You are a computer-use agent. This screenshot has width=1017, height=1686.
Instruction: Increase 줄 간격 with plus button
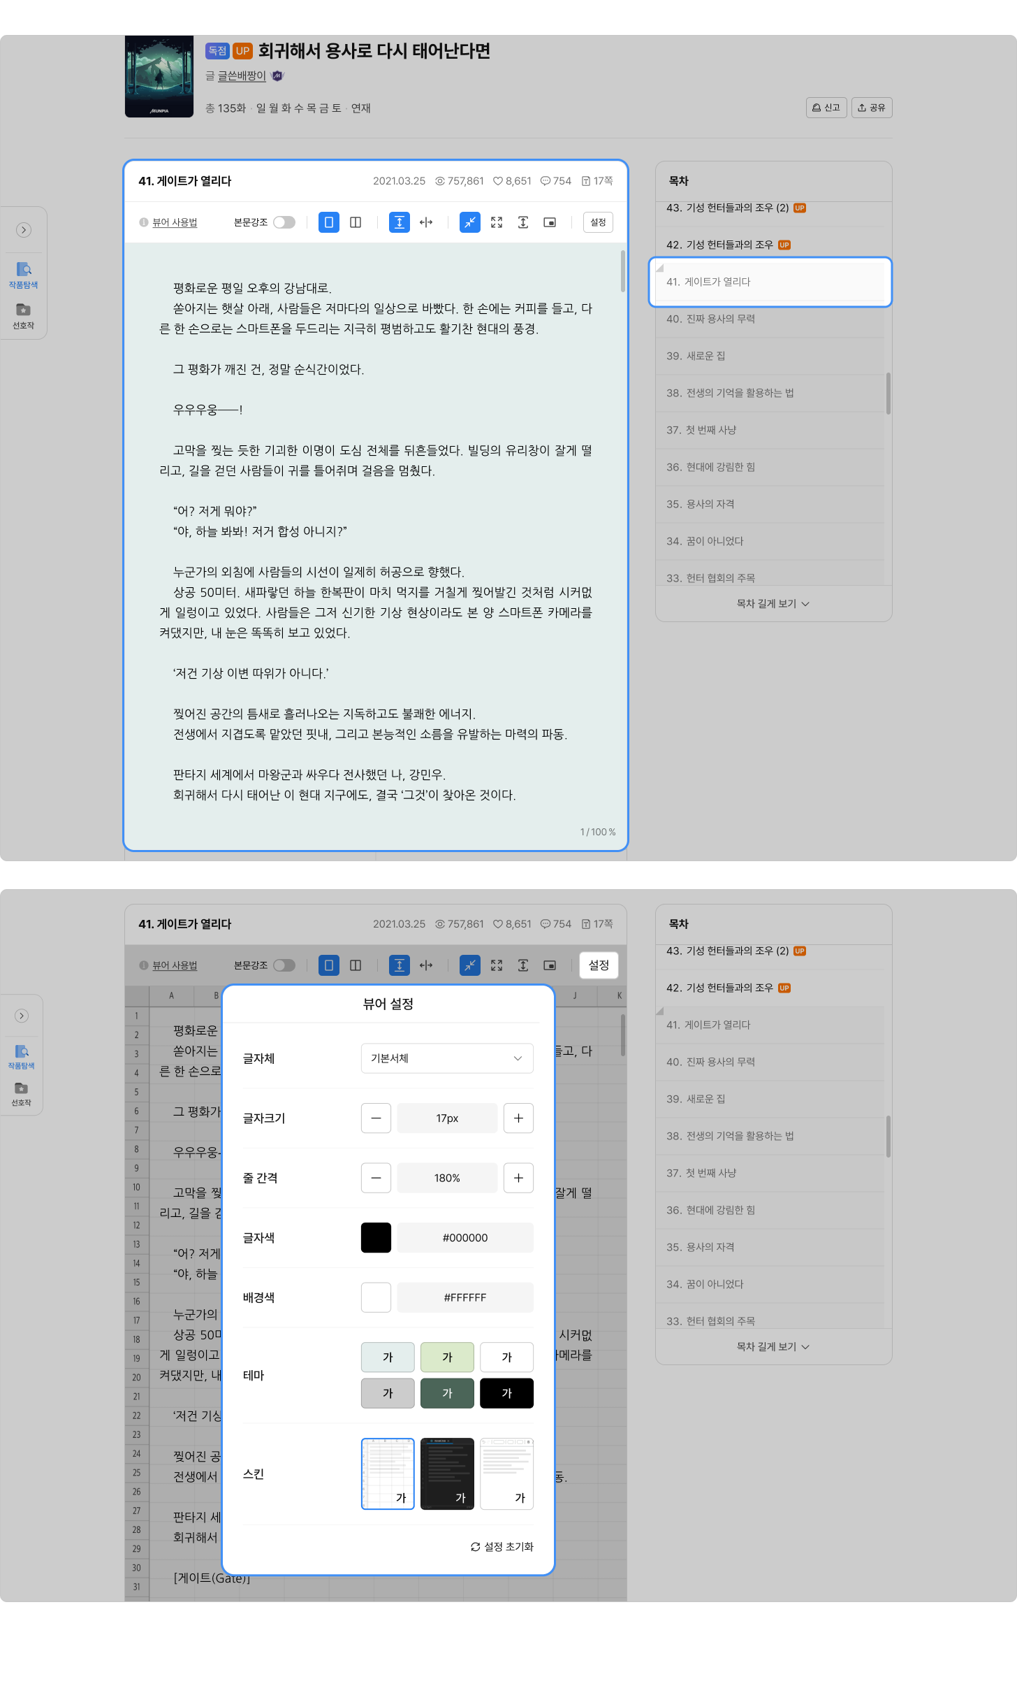(x=518, y=1178)
